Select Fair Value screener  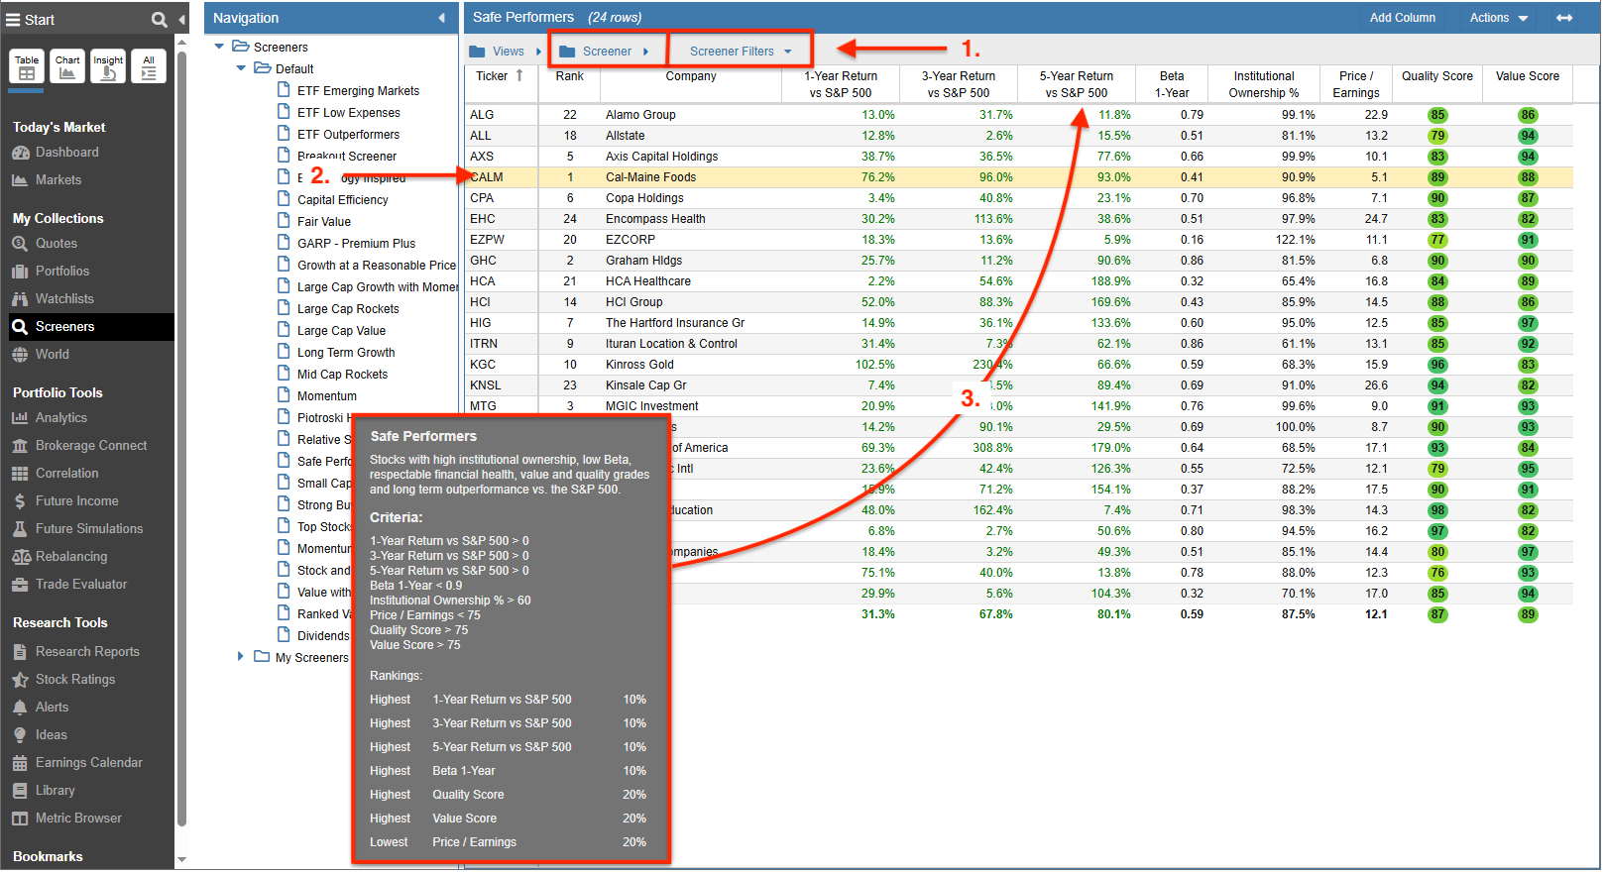click(x=324, y=222)
